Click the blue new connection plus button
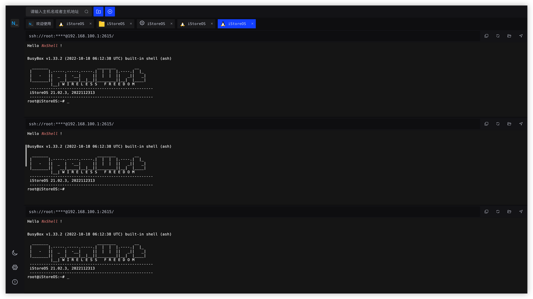Screen dimensions: 533x299 110,12
